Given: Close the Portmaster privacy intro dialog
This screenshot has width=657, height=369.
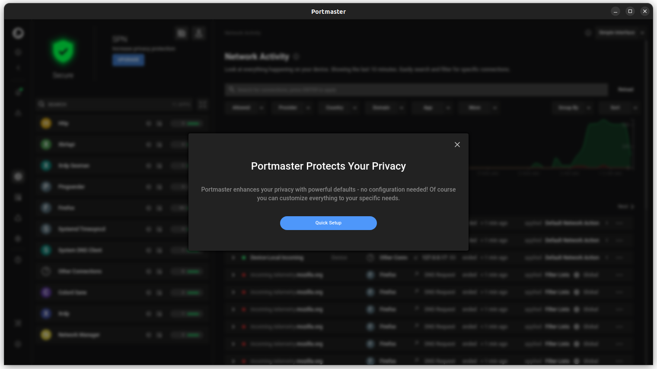Looking at the screenshot, I should (457, 145).
